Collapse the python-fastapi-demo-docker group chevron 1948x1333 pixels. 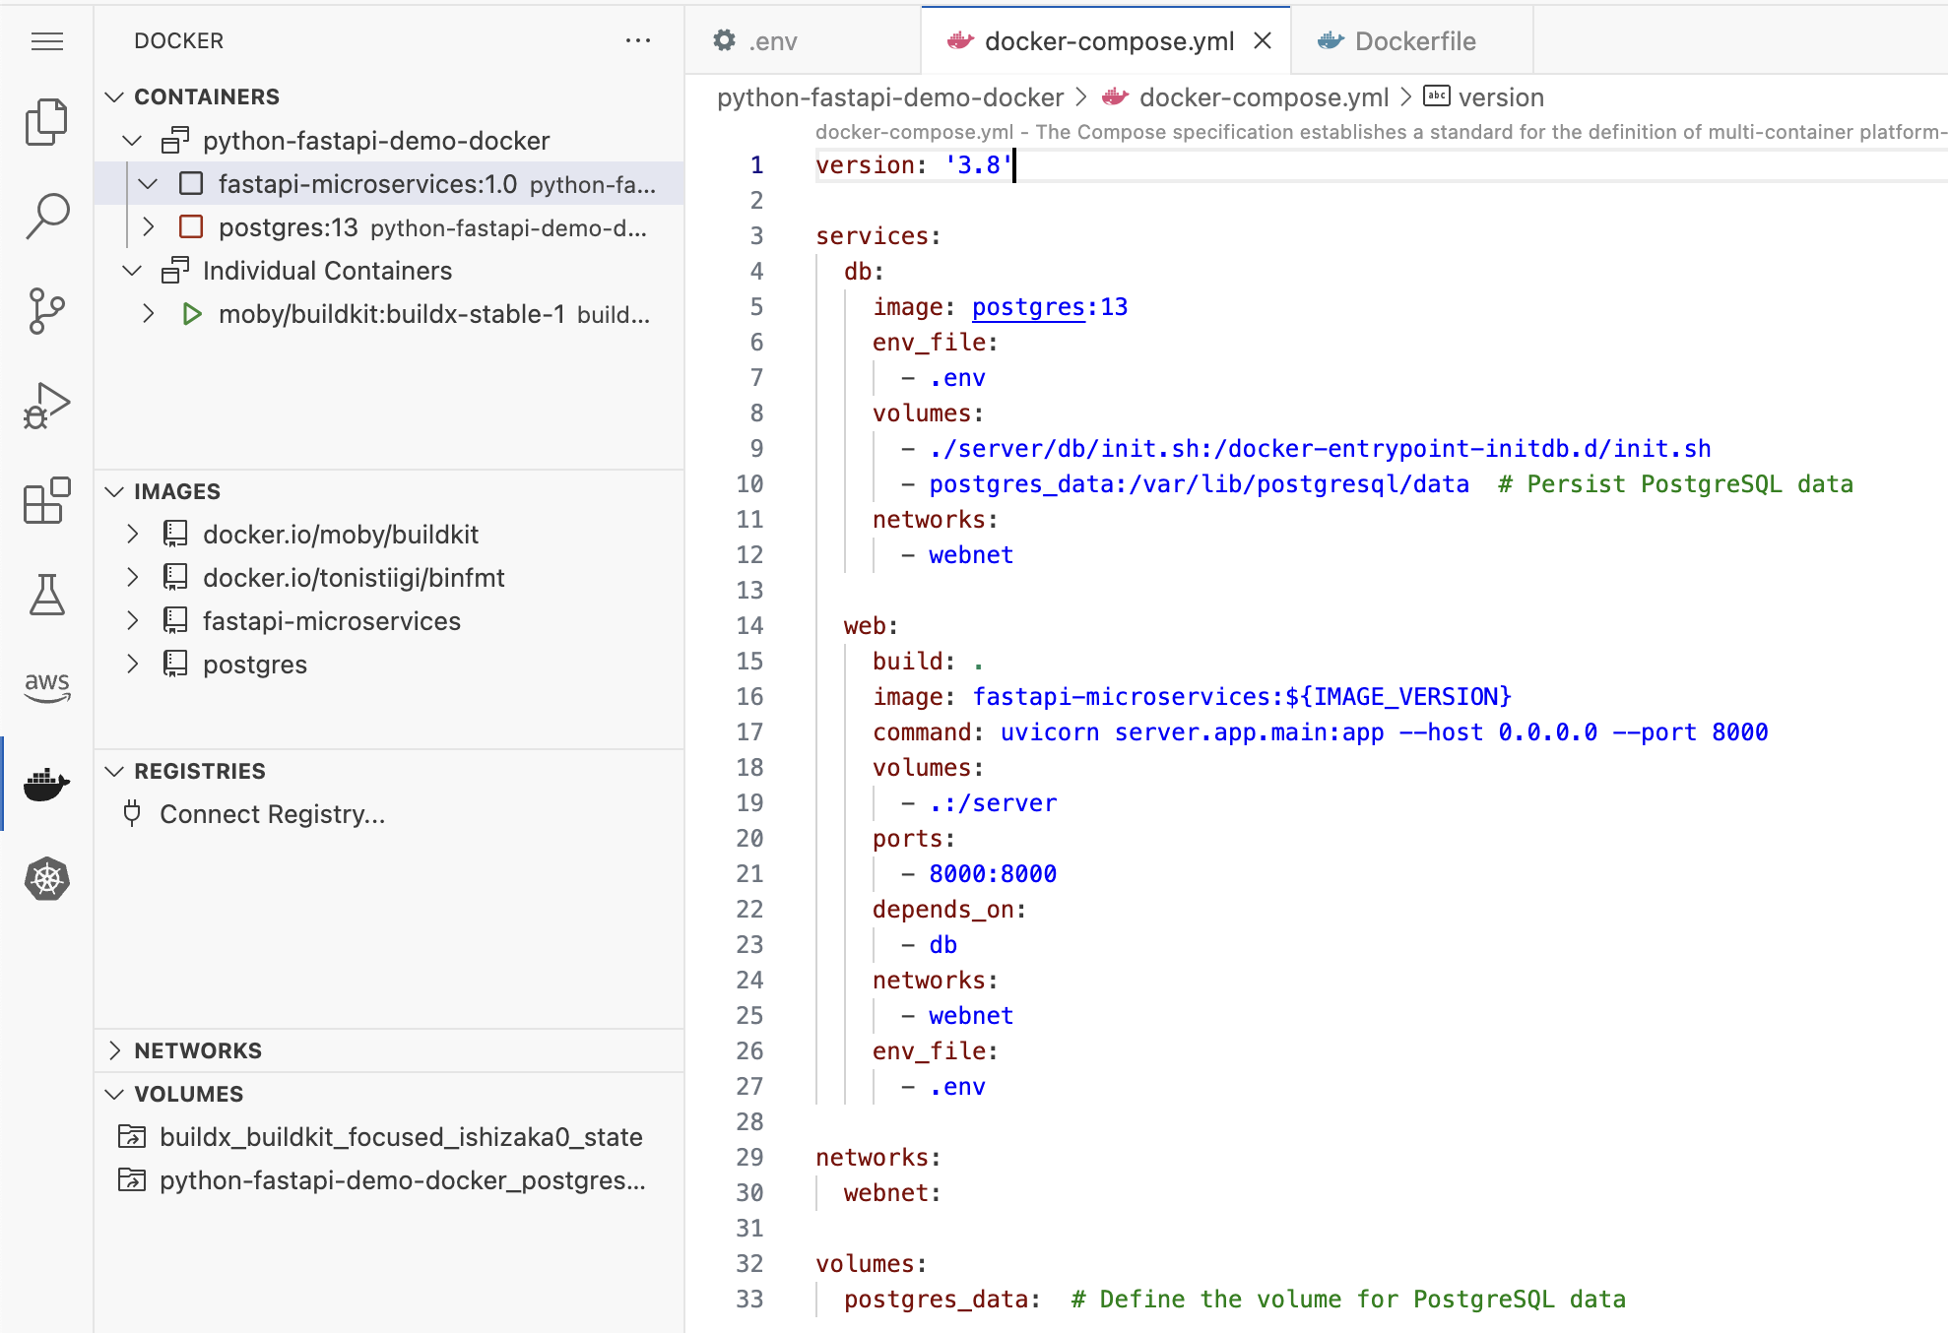tap(132, 141)
